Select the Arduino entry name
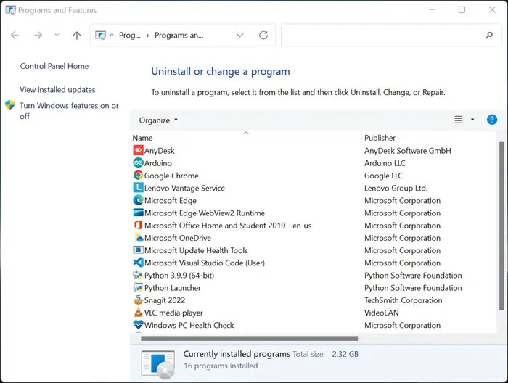Image resolution: width=508 pixels, height=383 pixels. [x=157, y=163]
